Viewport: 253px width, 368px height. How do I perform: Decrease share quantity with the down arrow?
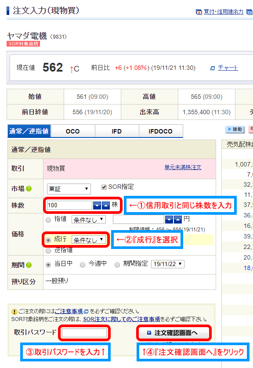(x=97, y=206)
